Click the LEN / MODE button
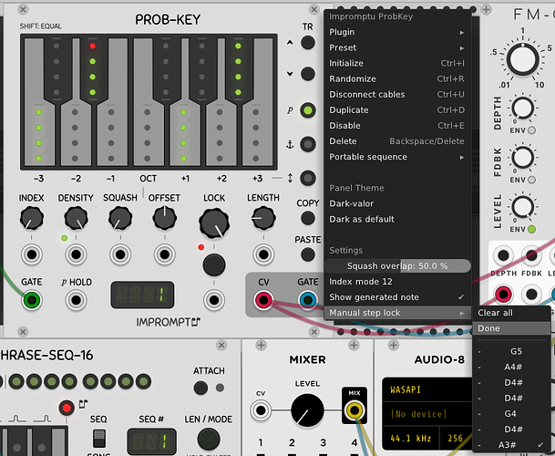Image resolution: width=555 pixels, height=456 pixels. coord(209,440)
